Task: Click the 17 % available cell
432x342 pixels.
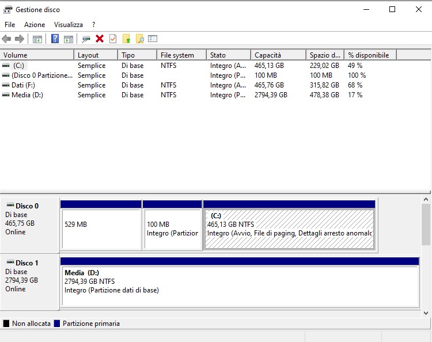Action: pos(355,95)
